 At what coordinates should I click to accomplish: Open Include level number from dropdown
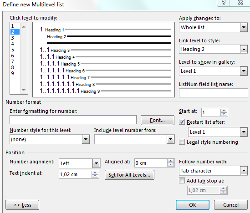[170, 139]
